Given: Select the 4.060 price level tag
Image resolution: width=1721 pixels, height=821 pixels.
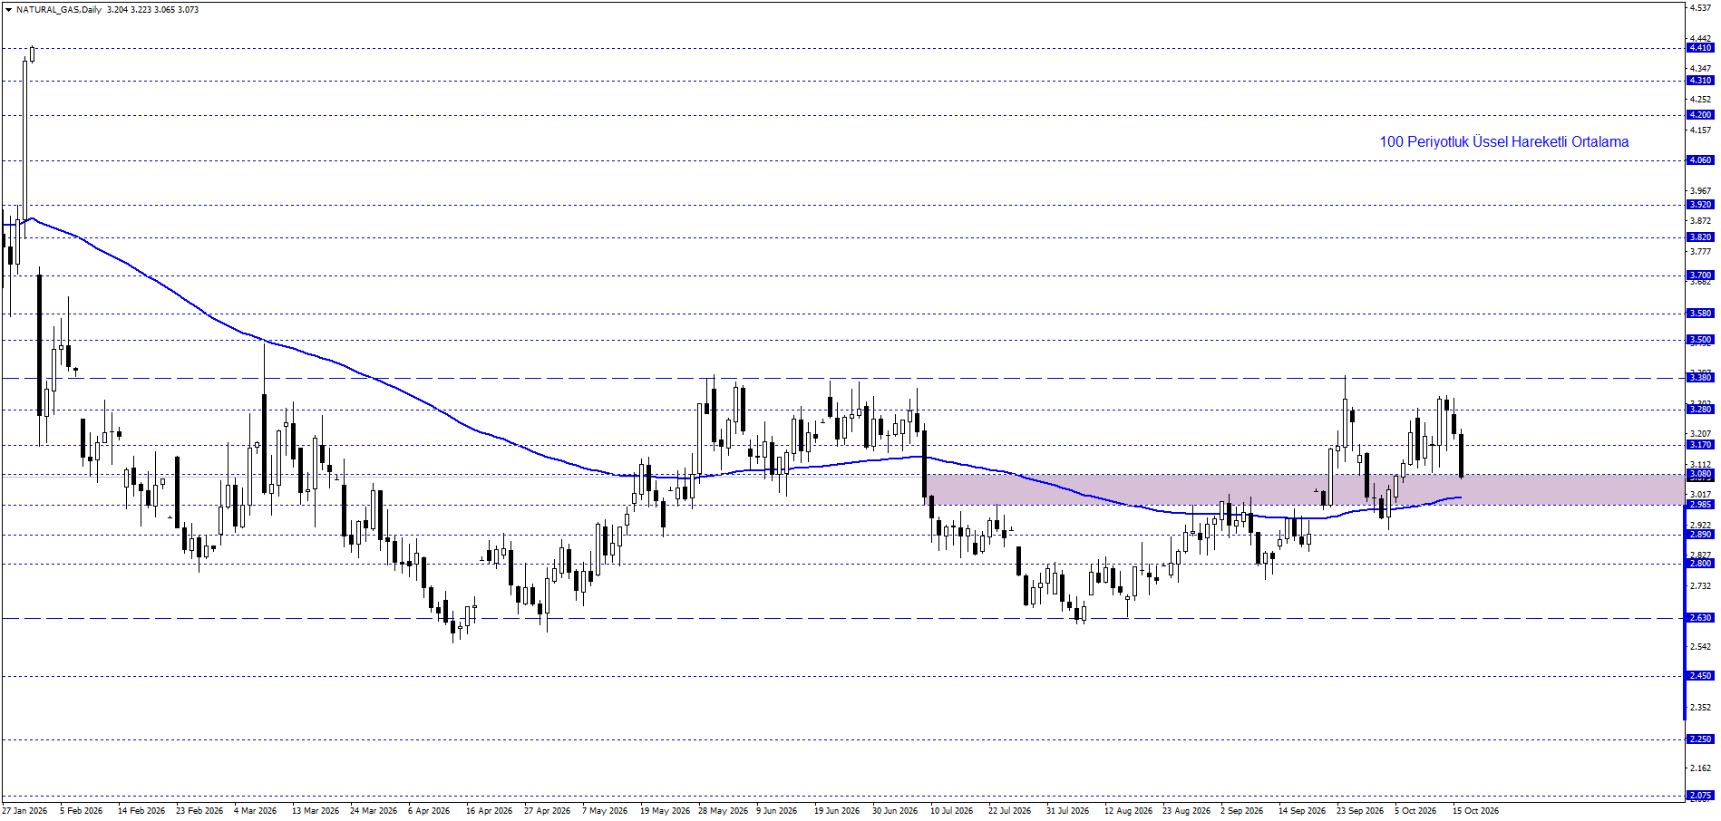Looking at the screenshot, I should 1700,160.
